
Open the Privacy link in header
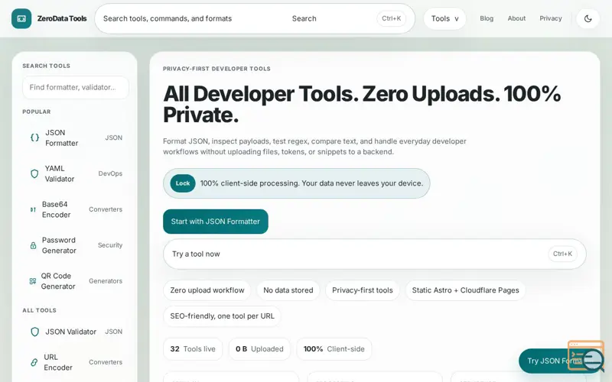[x=550, y=18]
